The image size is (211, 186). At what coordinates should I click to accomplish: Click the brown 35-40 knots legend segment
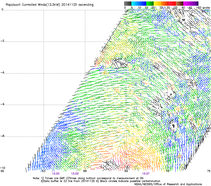point(180,3)
